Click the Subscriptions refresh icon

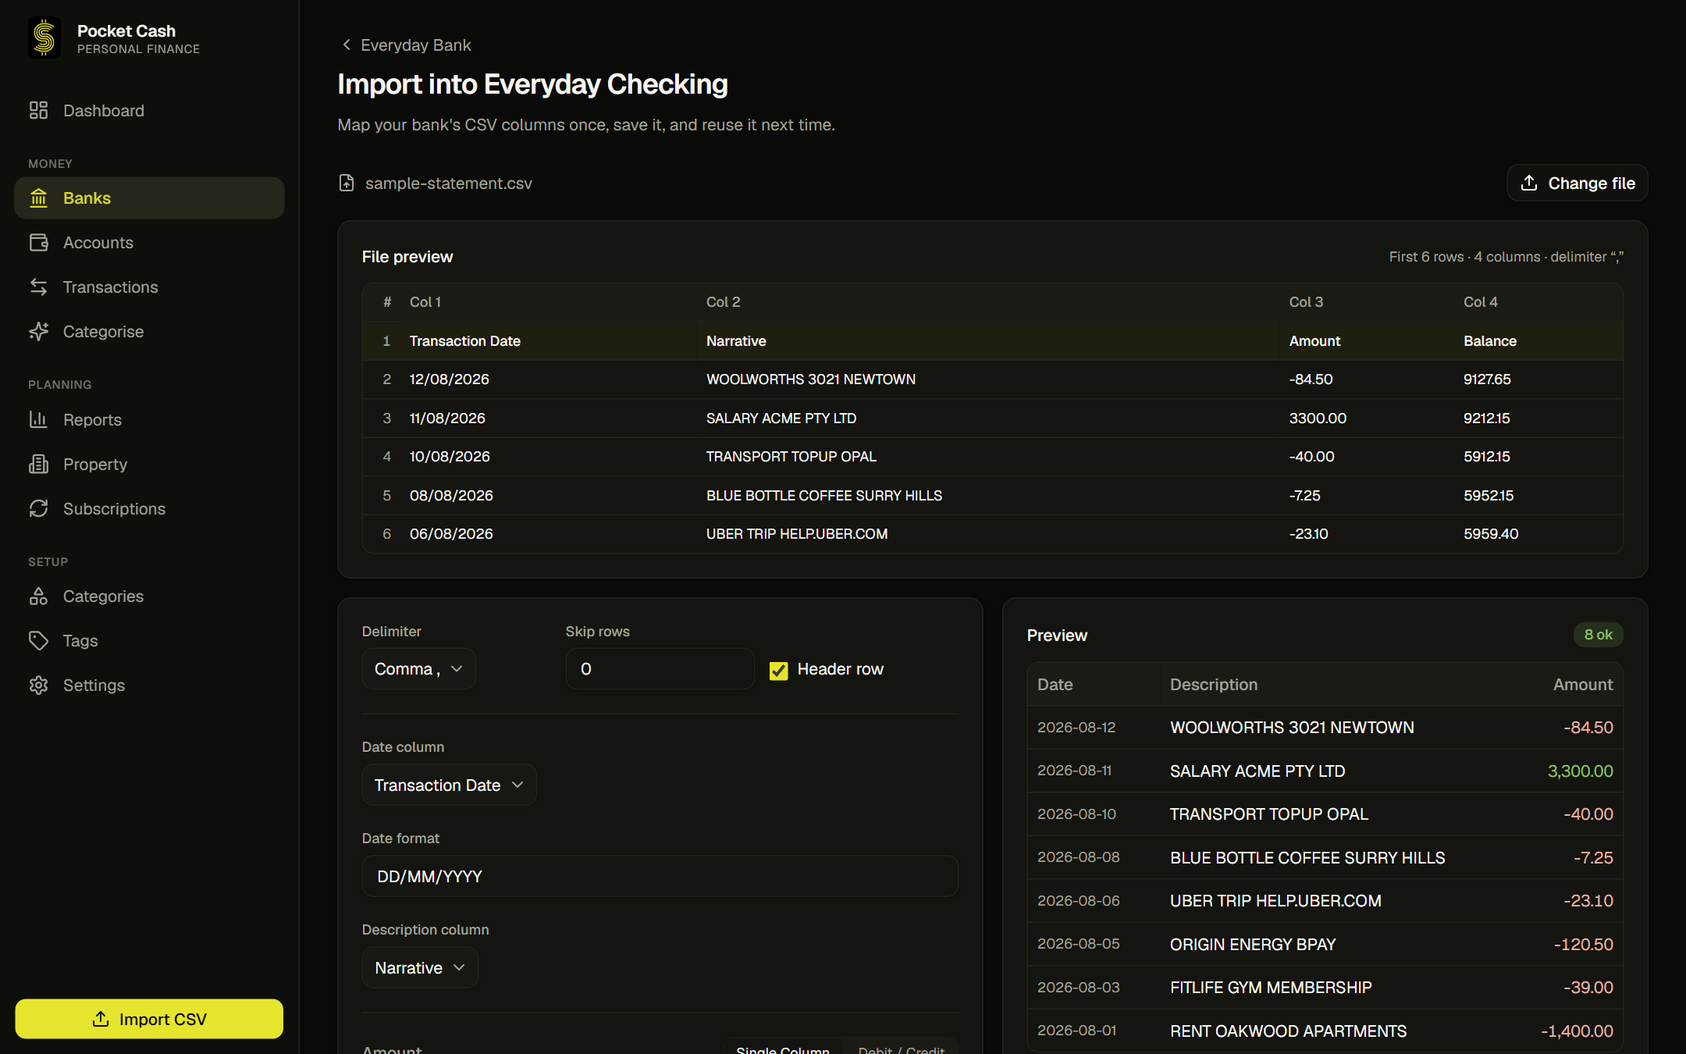click(39, 508)
